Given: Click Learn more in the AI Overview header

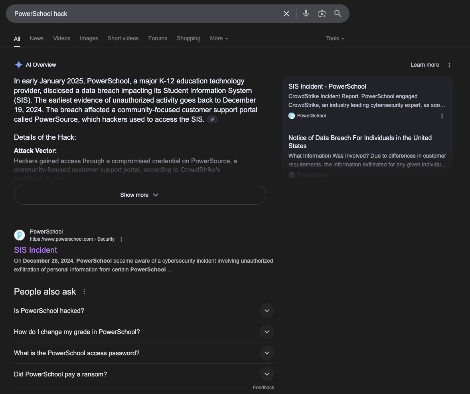Looking at the screenshot, I should pos(425,65).
